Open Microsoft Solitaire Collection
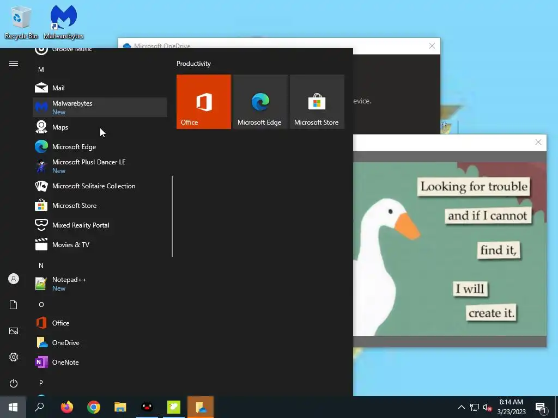558x418 pixels. pos(100,186)
